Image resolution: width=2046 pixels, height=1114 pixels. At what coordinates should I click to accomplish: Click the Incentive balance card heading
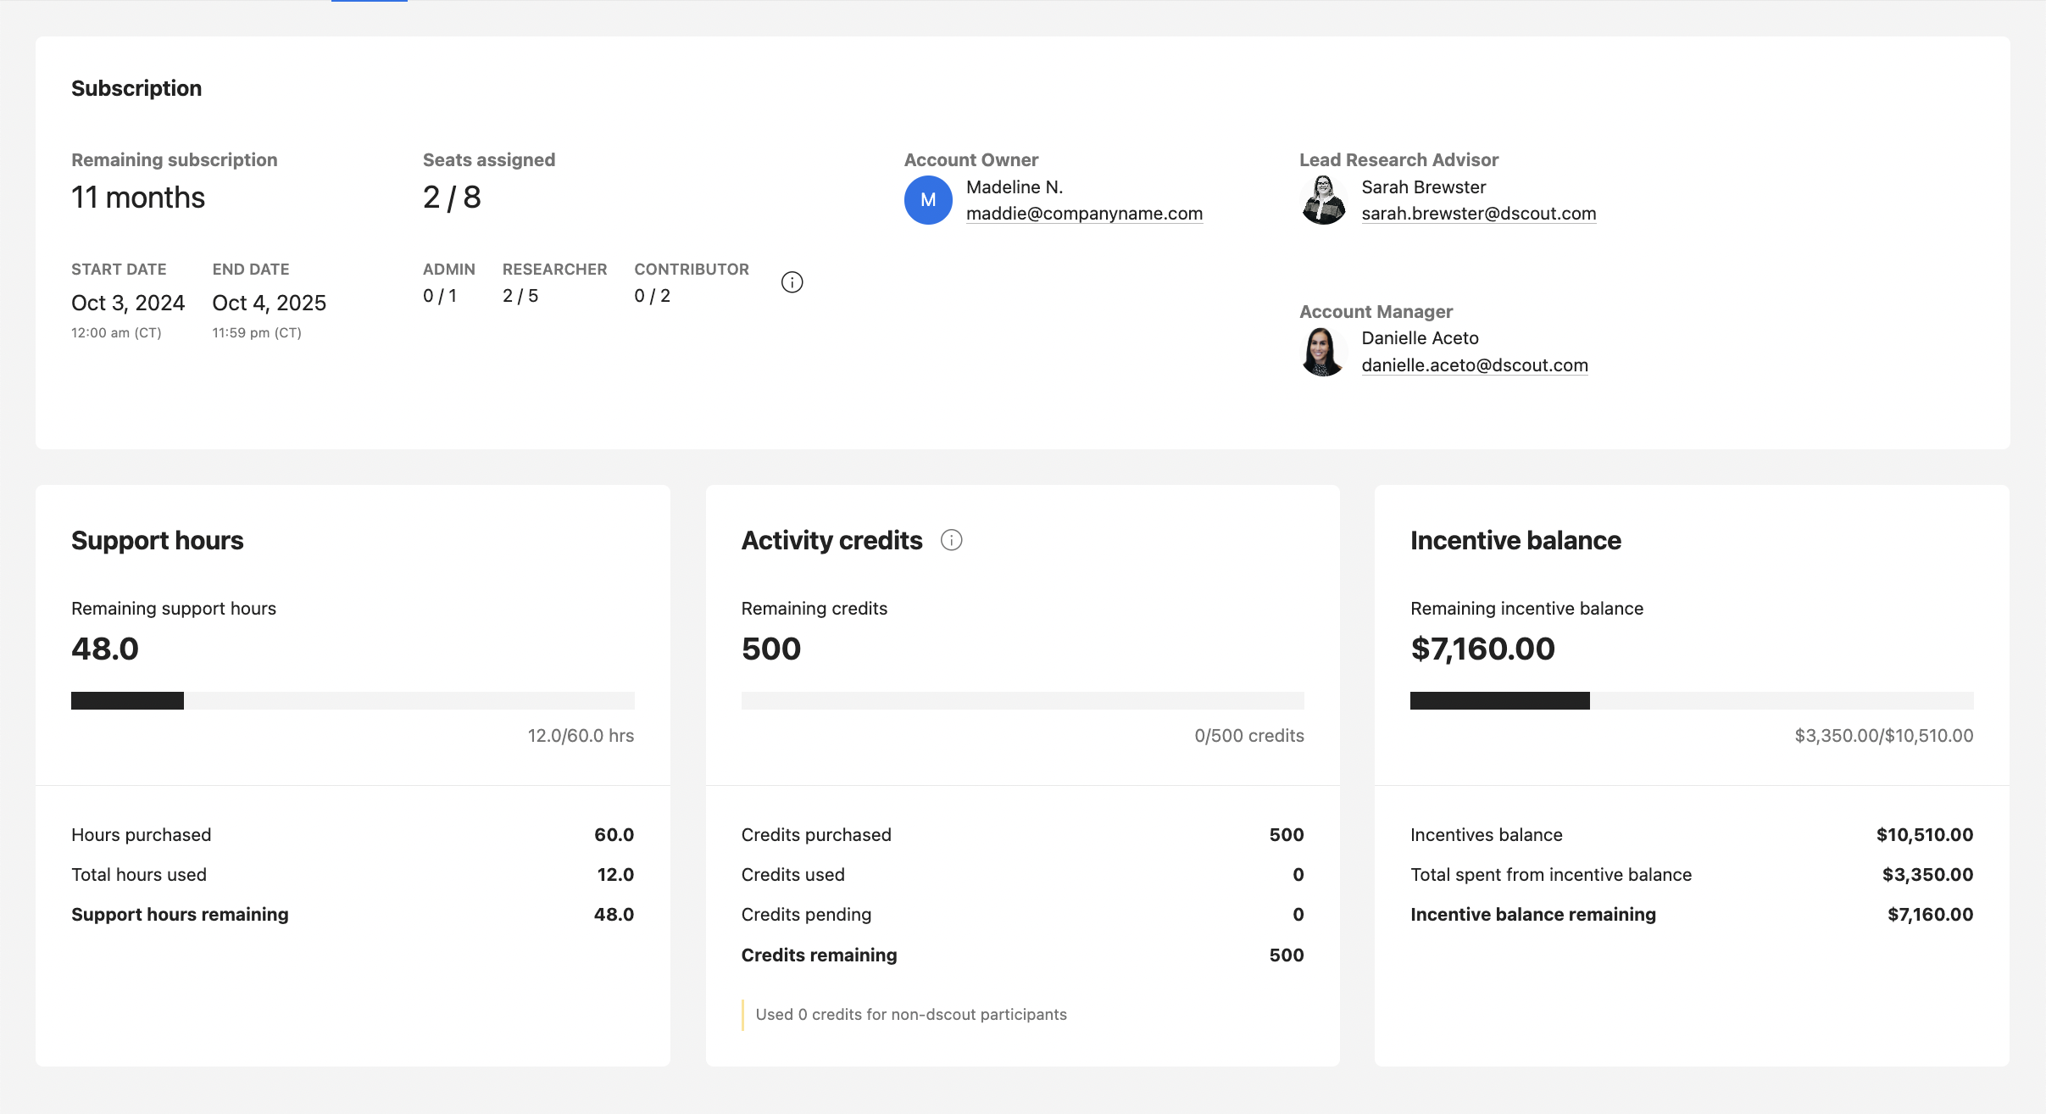[1515, 540]
